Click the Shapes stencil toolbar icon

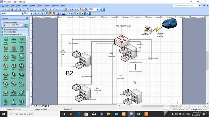pos(66,9)
